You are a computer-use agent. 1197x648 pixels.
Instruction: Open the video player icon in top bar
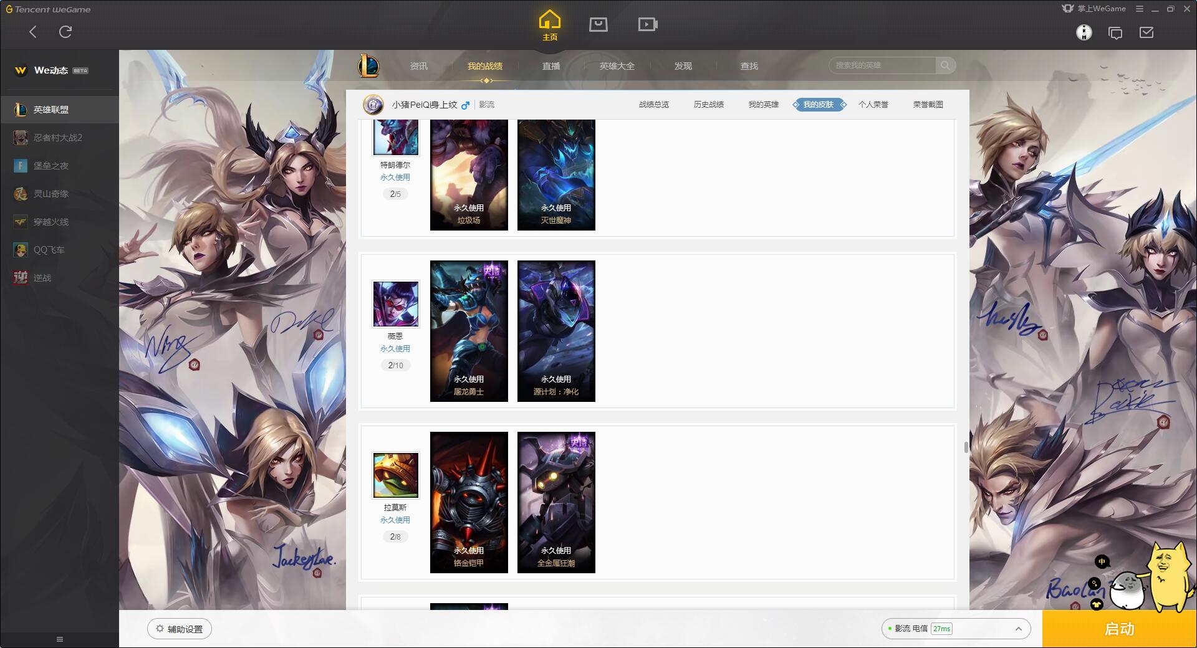648,24
